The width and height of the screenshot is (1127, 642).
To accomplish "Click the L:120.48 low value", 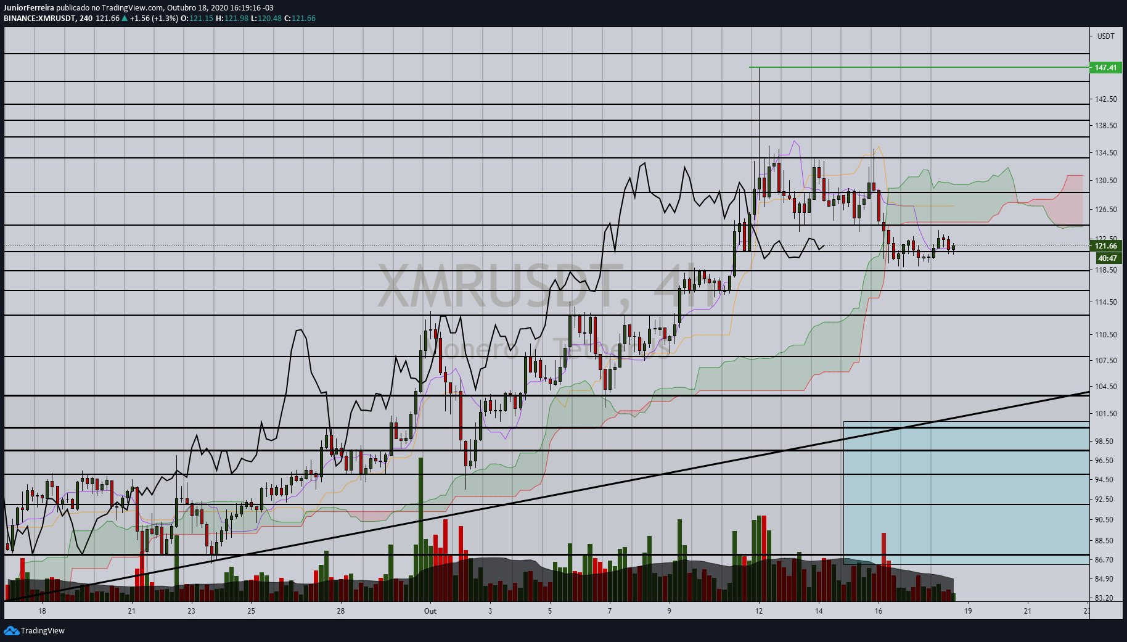I will pyautogui.click(x=266, y=19).
